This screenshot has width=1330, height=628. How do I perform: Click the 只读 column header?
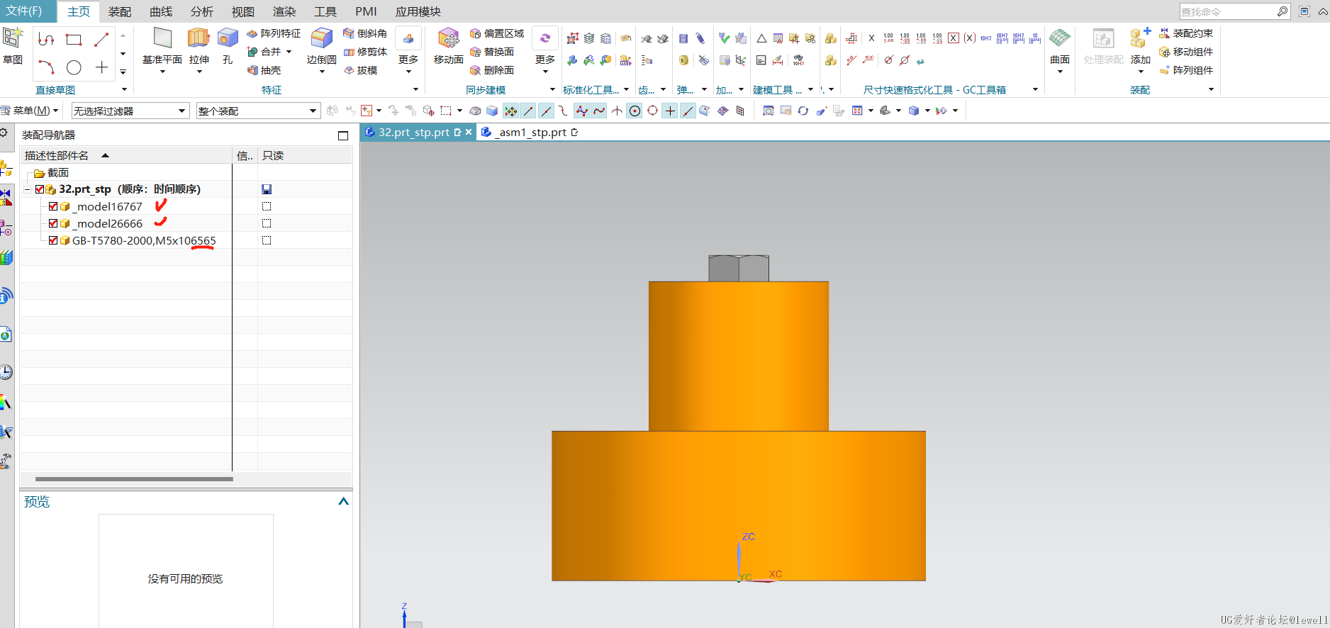pyautogui.click(x=273, y=155)
